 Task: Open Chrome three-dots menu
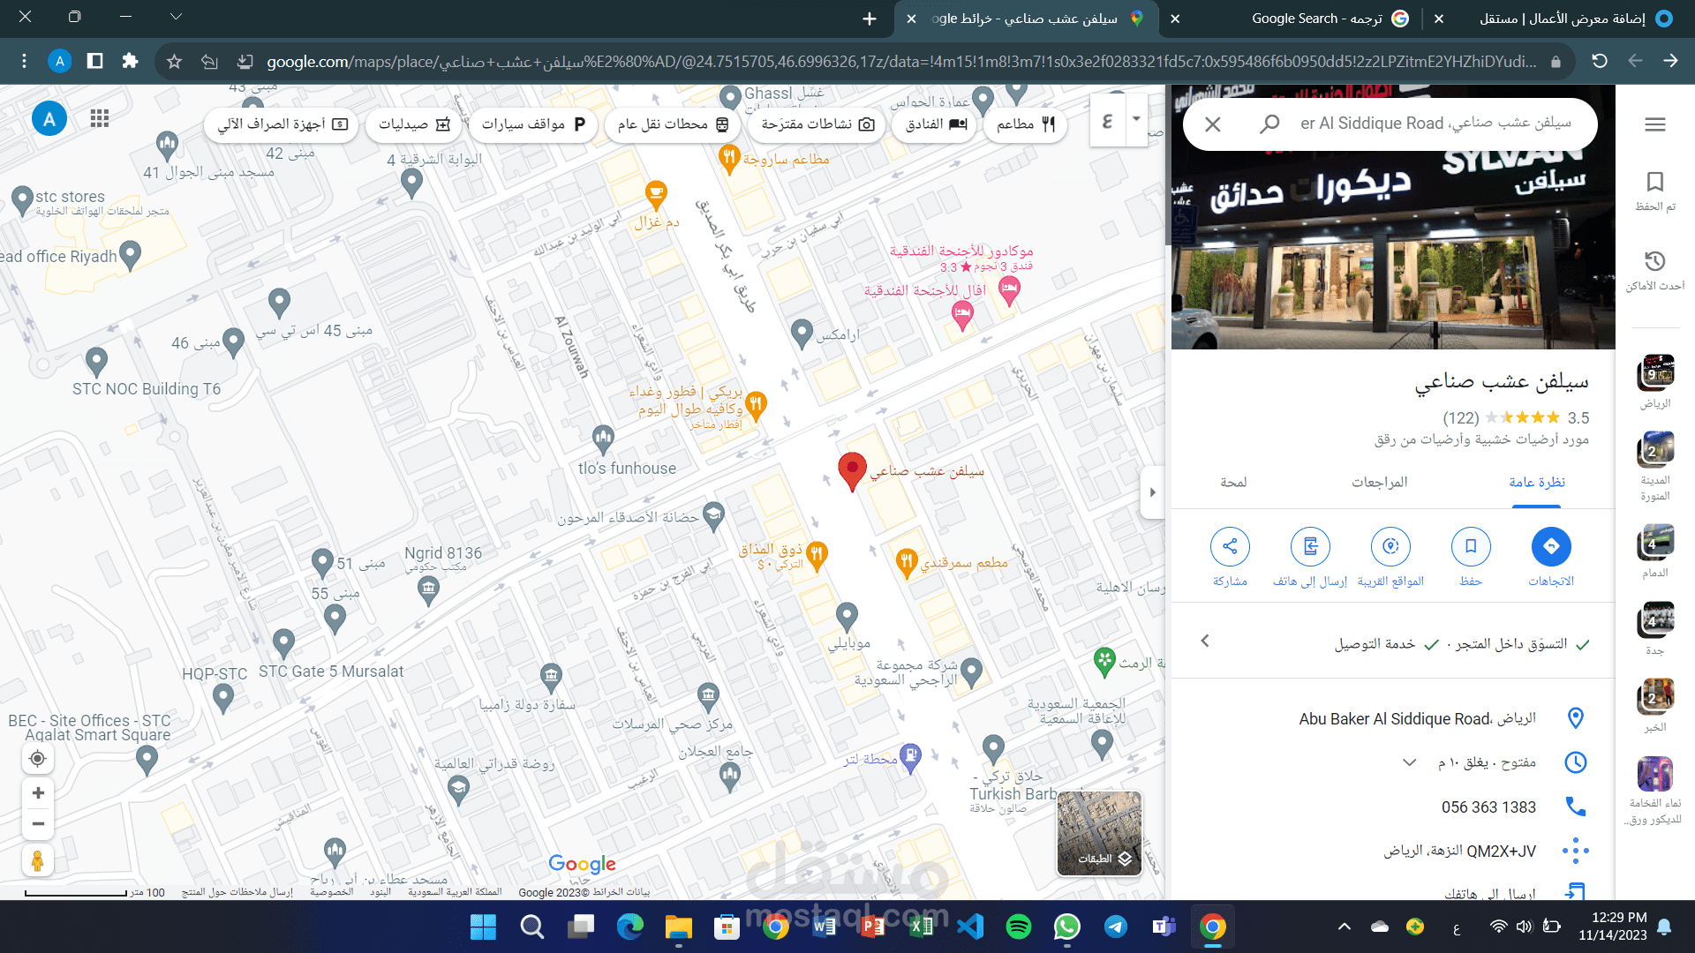[24, 61]
